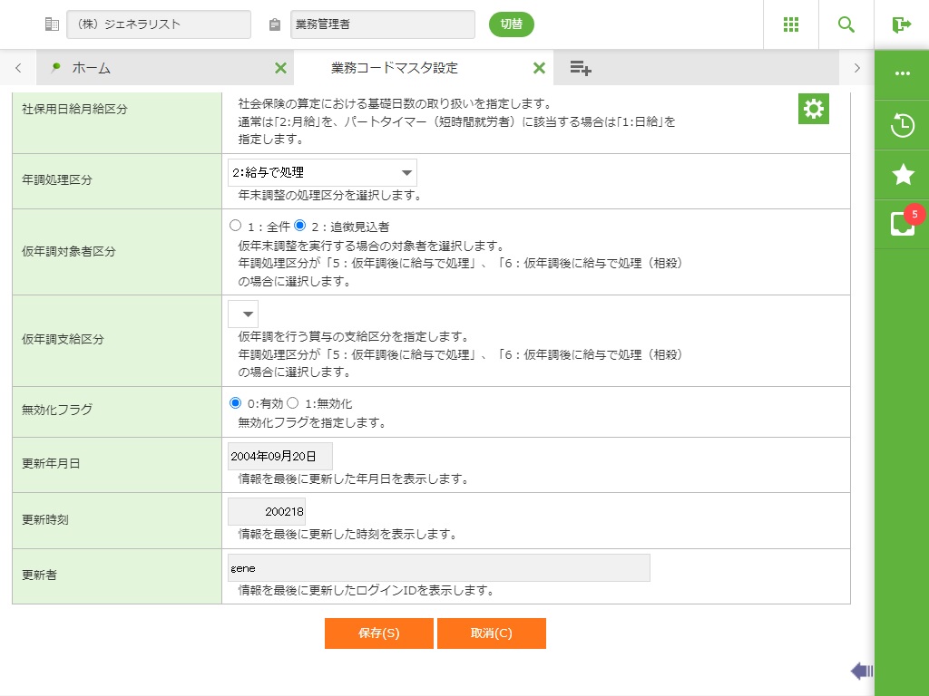The height and width of the screenshot is (696, 929).
Task: Open the history clock icon in sidebar
Action: (902, 126)
